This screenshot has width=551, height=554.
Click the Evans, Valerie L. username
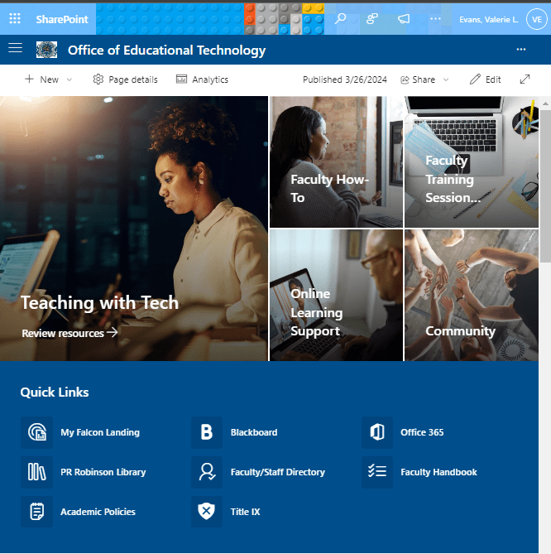coord(488,19)
